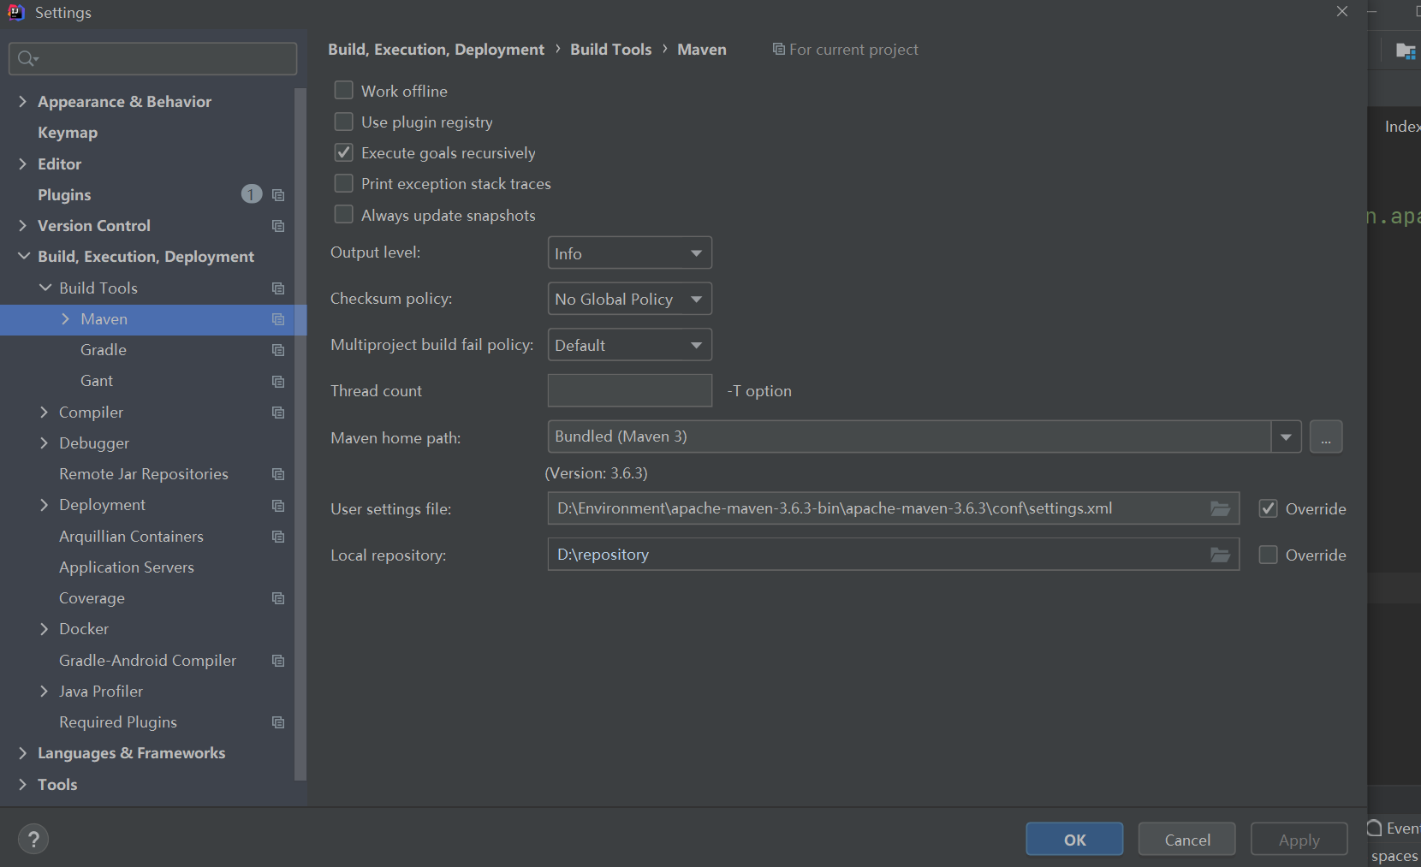This screenshot has height=867, width=1421.
Task: Click Maven home browse ellipsis button
Action: pyautogui.click(x=1326, y=436)
